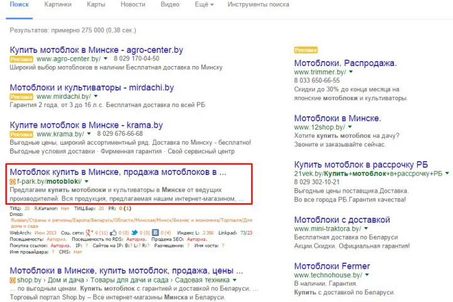Click the VK count '0 (4)'

(165, 233)
